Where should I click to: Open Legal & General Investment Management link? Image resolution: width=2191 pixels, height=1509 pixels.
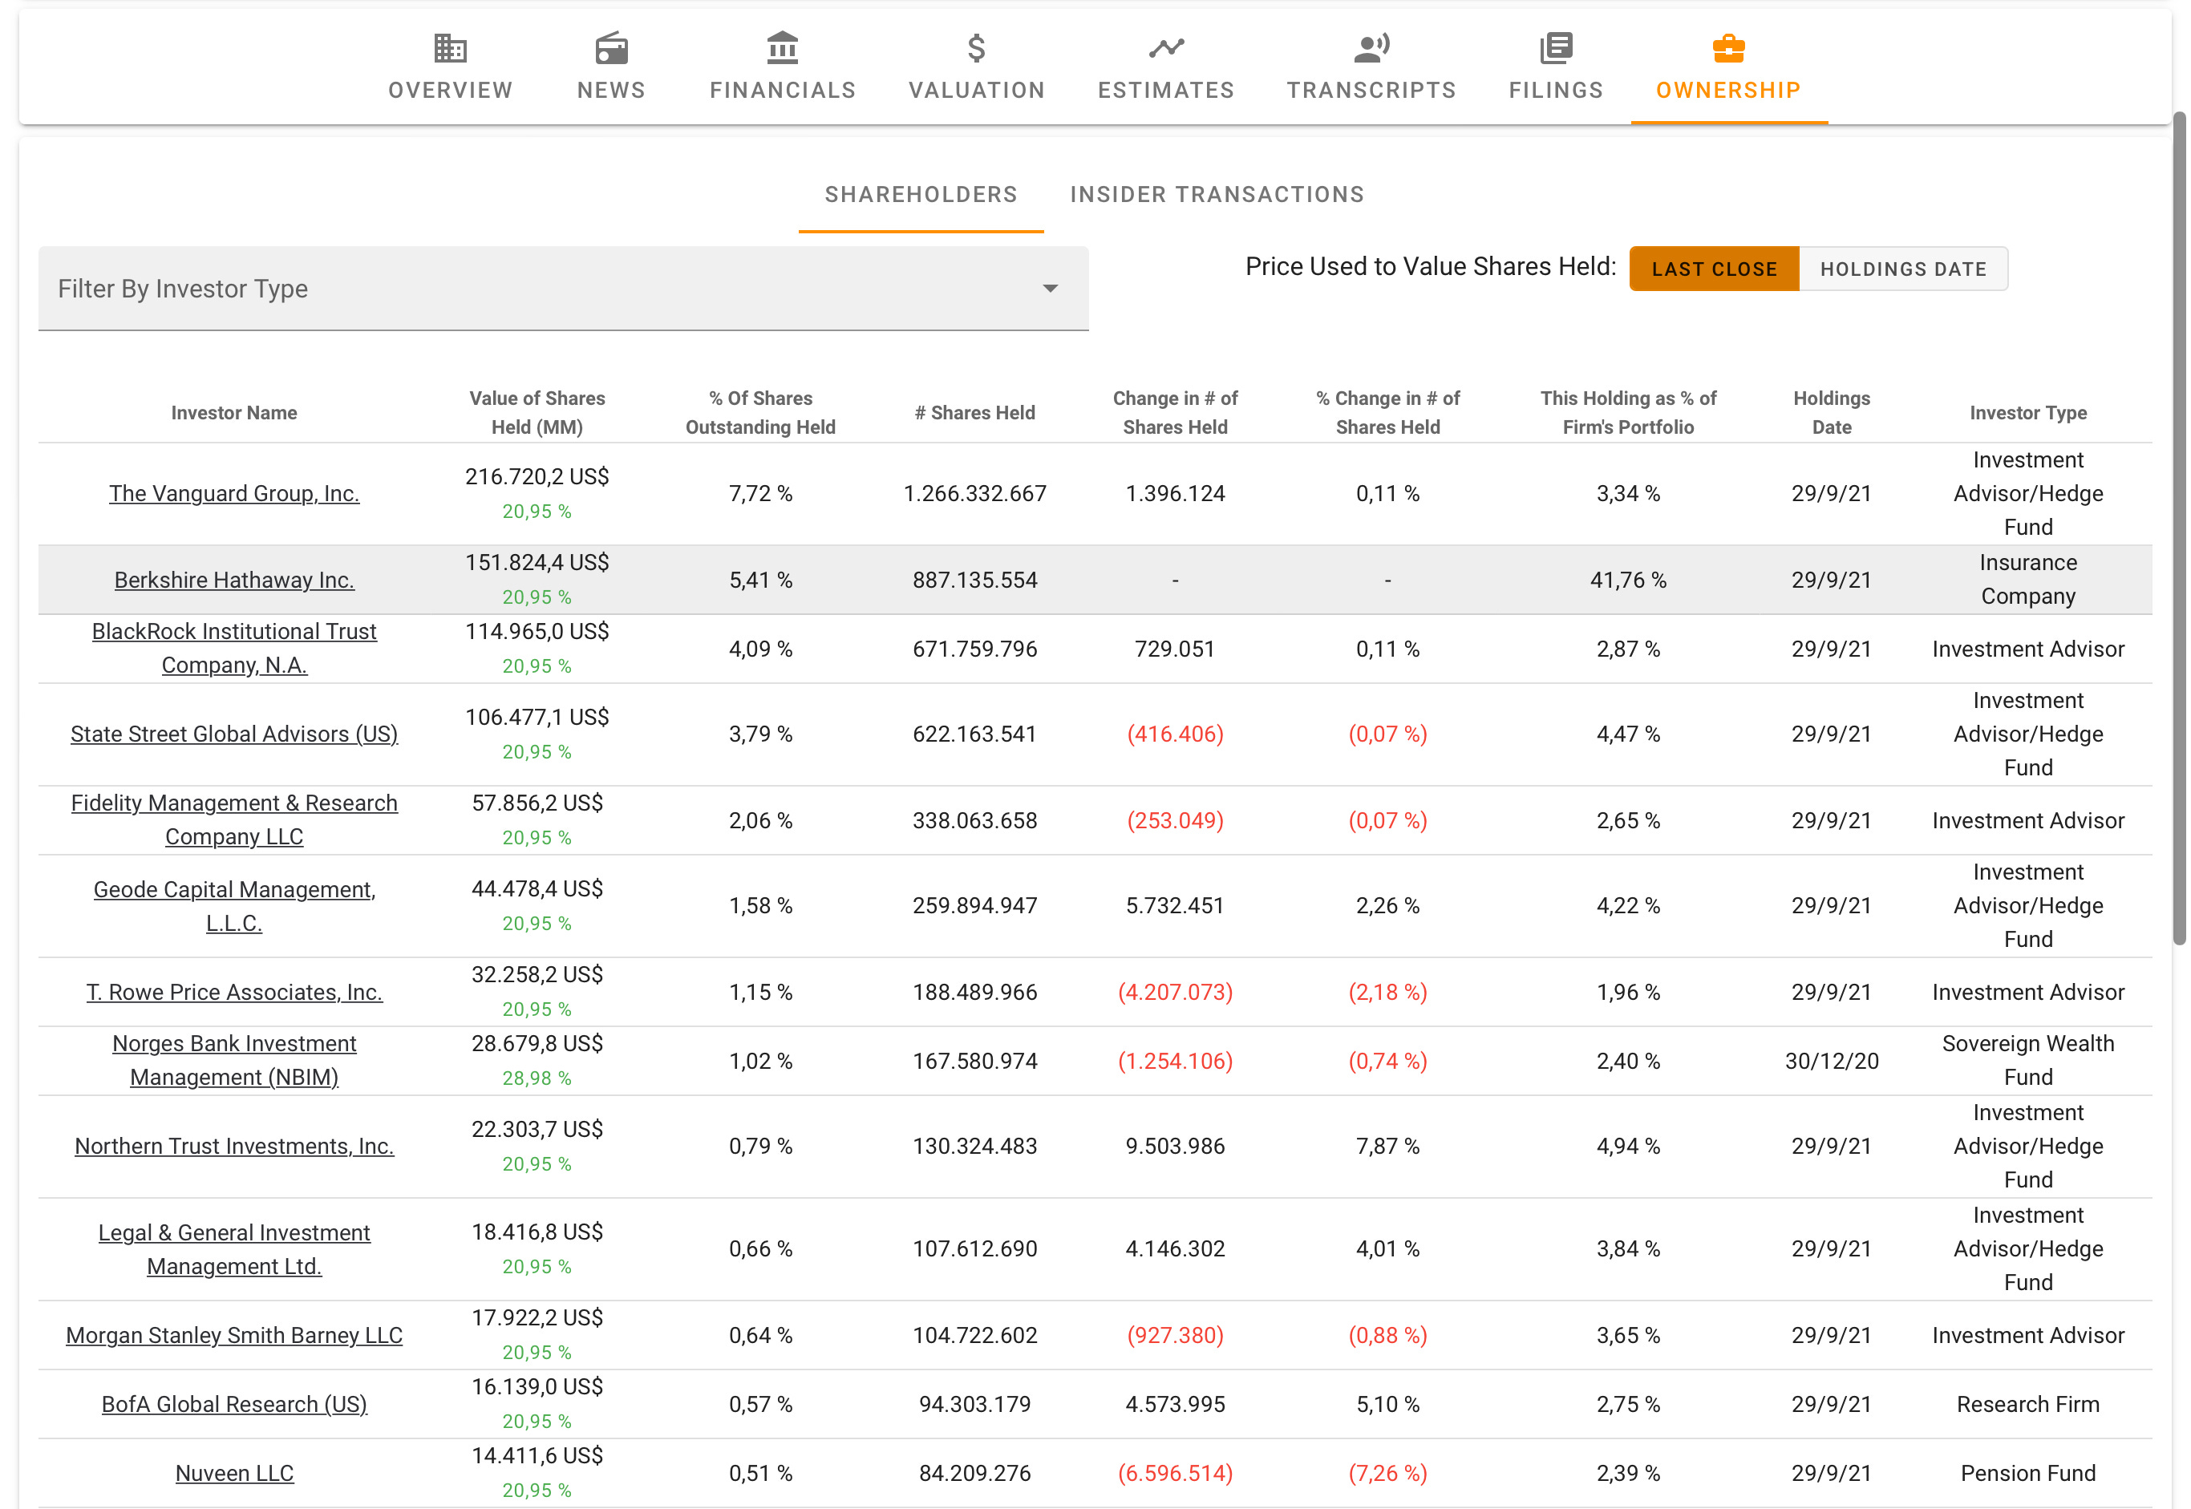click(x=233, y=1249)
